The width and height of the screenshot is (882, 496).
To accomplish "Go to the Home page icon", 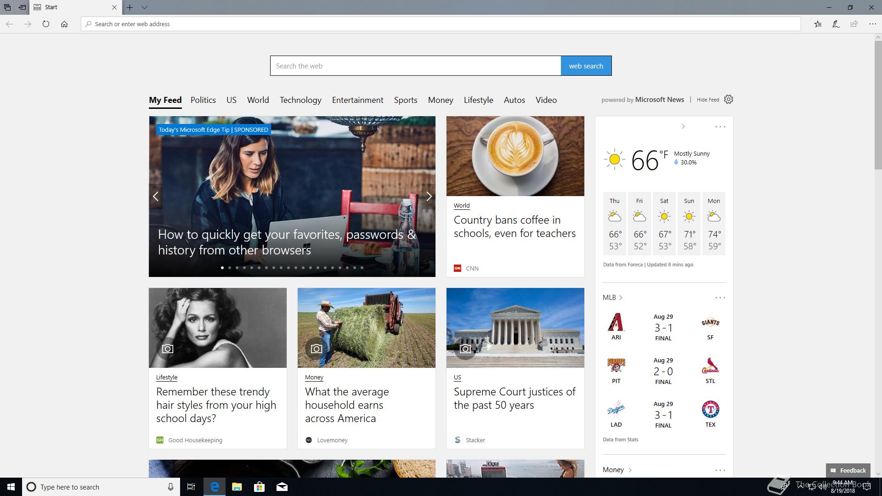I will tap(64, 24).
